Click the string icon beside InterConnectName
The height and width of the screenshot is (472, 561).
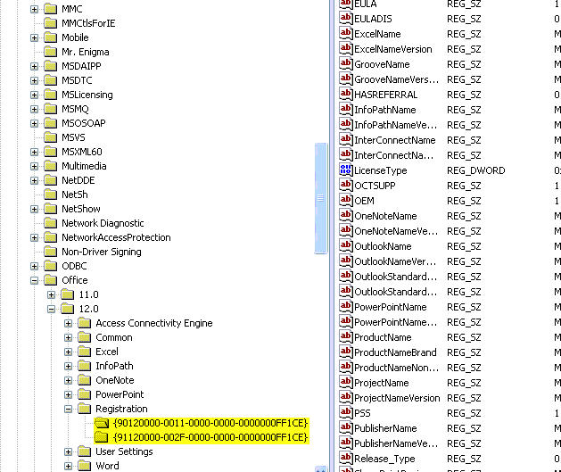point(346,139)
